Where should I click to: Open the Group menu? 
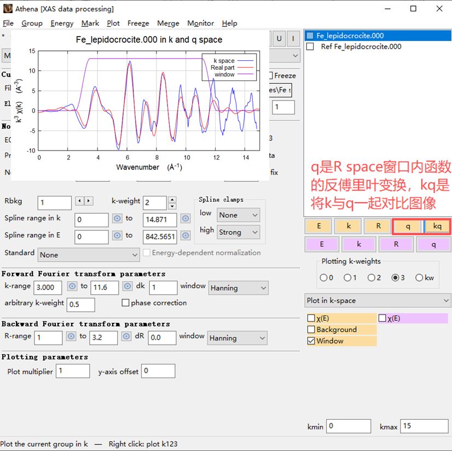32,23
